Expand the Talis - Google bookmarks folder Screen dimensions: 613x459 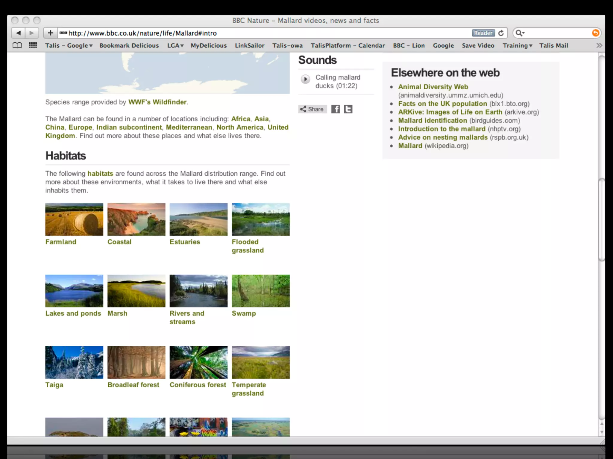(x=69, y=45)
